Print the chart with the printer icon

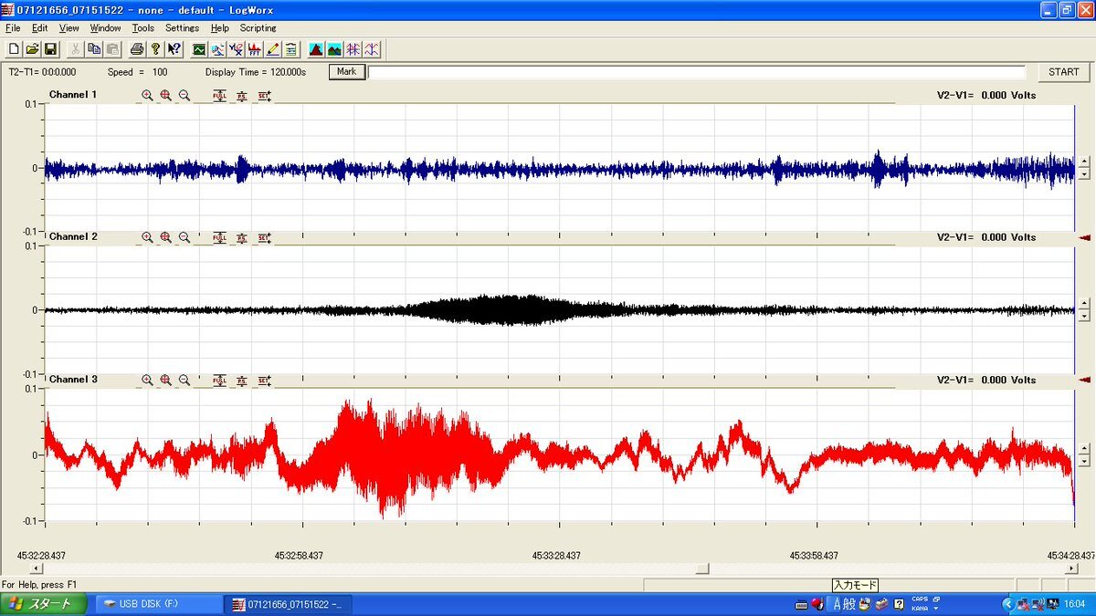pos(137,49)
